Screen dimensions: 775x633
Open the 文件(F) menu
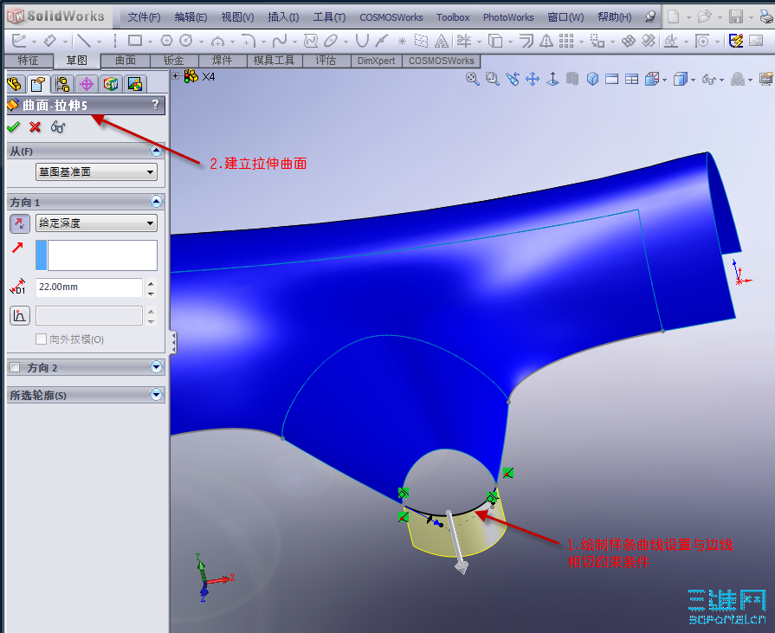[x=144, y=17]
